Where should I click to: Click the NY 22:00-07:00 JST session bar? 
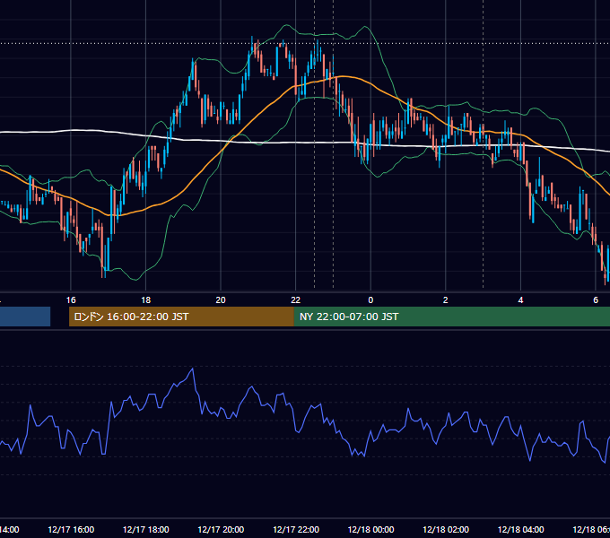pyautogui.click(x=451, y=317)
